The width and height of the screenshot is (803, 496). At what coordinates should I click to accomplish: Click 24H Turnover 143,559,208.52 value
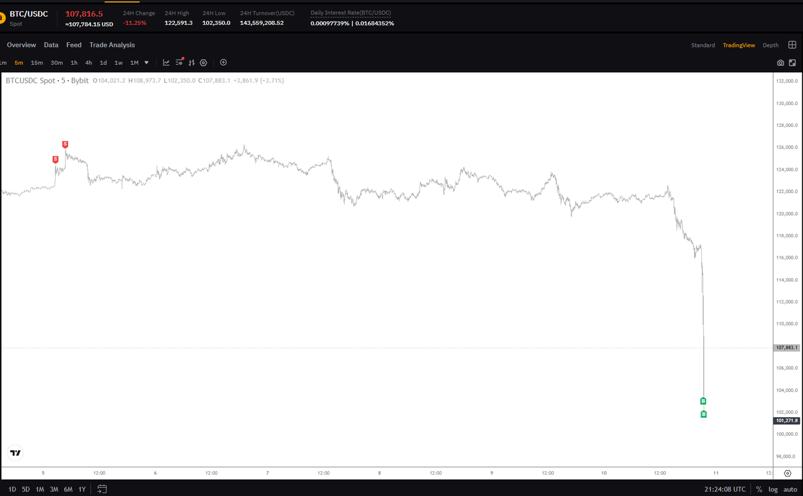point(262,23)
